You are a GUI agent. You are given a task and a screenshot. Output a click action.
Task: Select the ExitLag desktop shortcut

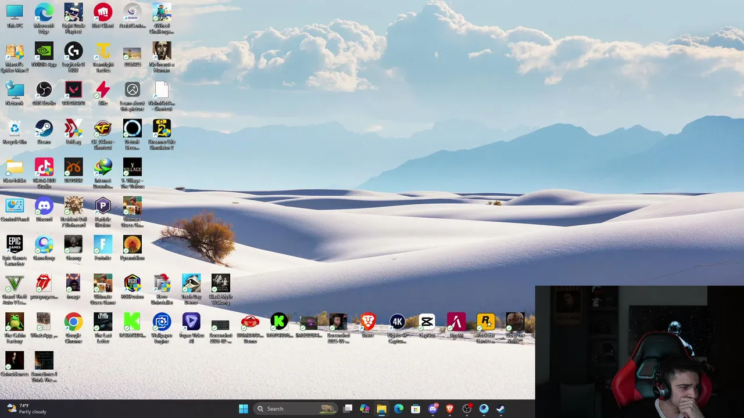pos(73,132)
